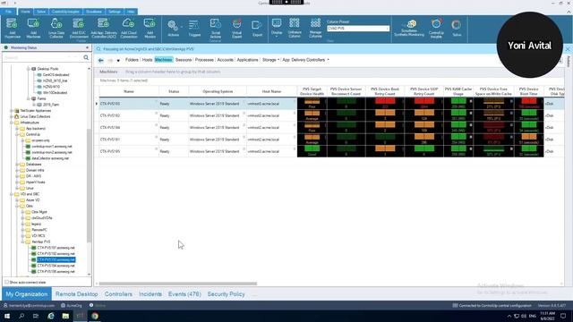Collapse the VDI and SBC folder
Image resolution: width=573 pixels, height=322 pixels.
point(12,194)
